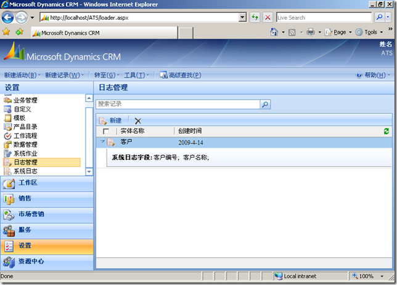Click the IE forward arrow button
Image resolution: width=397 pixels, height=285 pixels.
(x=22, y=18)
